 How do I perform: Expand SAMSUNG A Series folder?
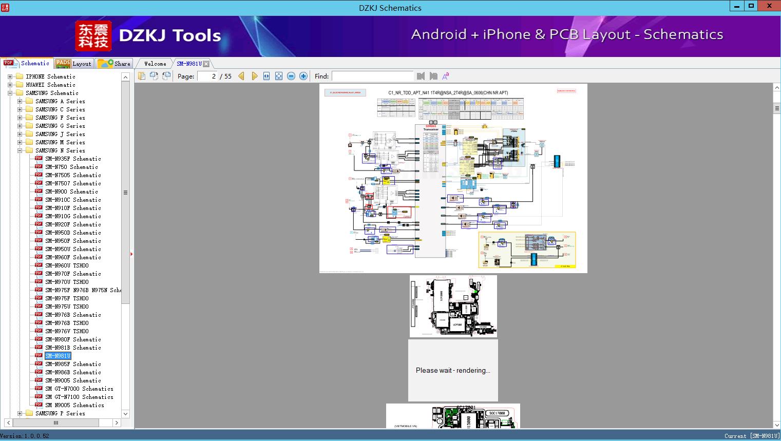pos(20,101)
